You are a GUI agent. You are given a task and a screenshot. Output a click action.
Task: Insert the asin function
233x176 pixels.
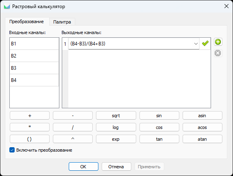(203, 116)
